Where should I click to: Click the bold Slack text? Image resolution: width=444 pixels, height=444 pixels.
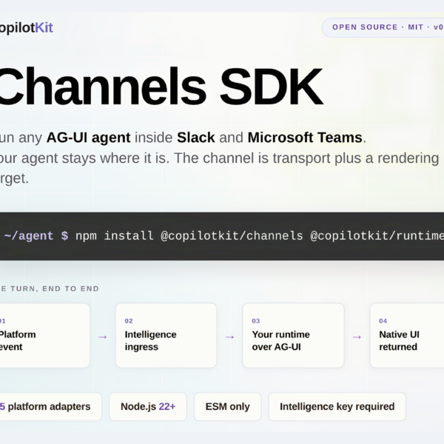click(x=196, y=138)
